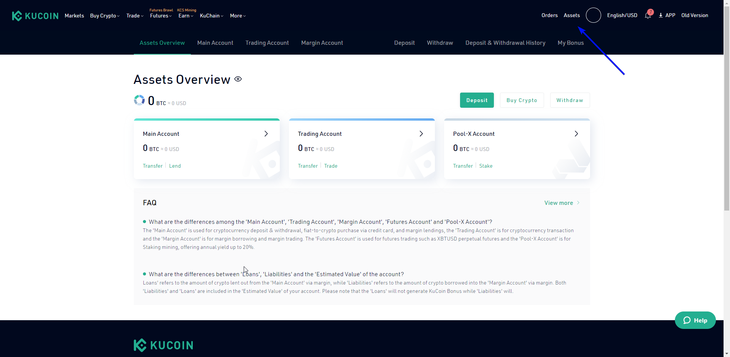Click the asset donut chart icon

coord(140,100)
